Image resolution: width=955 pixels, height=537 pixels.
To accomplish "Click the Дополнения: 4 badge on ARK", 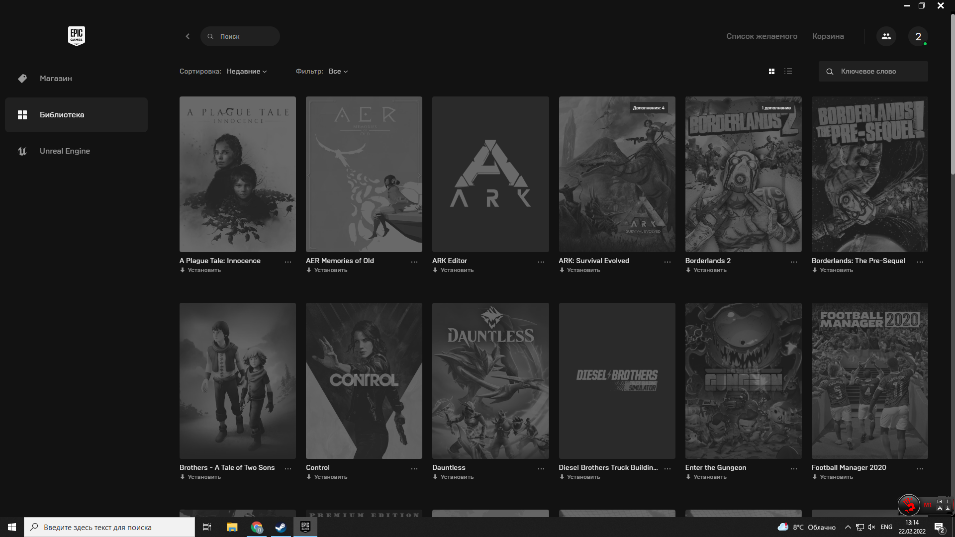I will [649, 108].
